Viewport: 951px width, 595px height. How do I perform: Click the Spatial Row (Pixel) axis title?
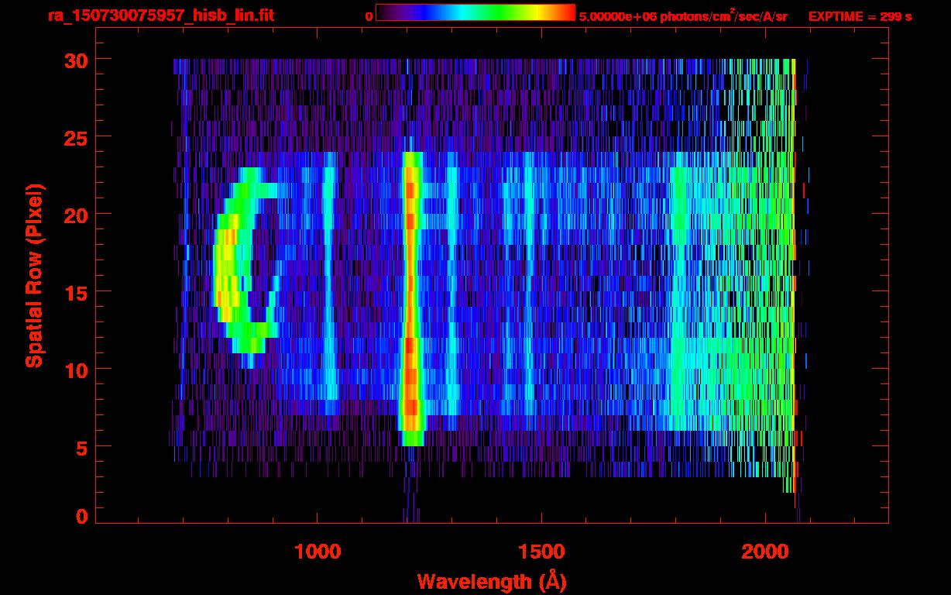pos(33,275)
